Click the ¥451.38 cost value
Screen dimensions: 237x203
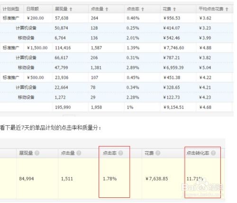click(172, 77)
